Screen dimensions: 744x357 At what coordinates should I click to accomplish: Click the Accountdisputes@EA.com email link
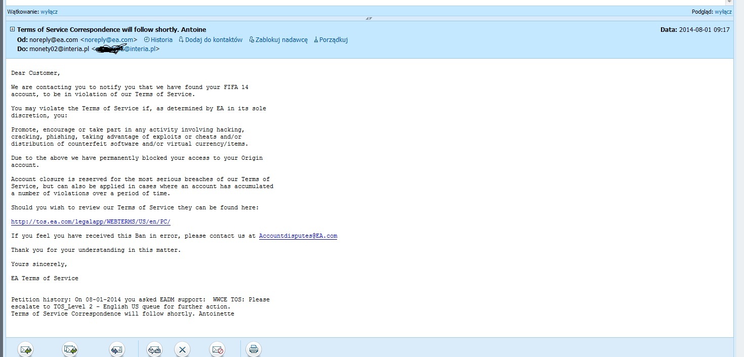(298, 236)
